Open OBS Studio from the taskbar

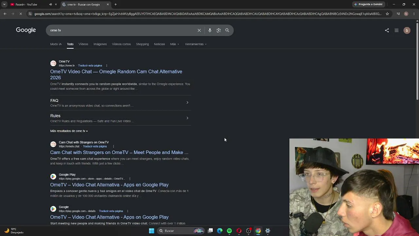click(x=248, y=231)
